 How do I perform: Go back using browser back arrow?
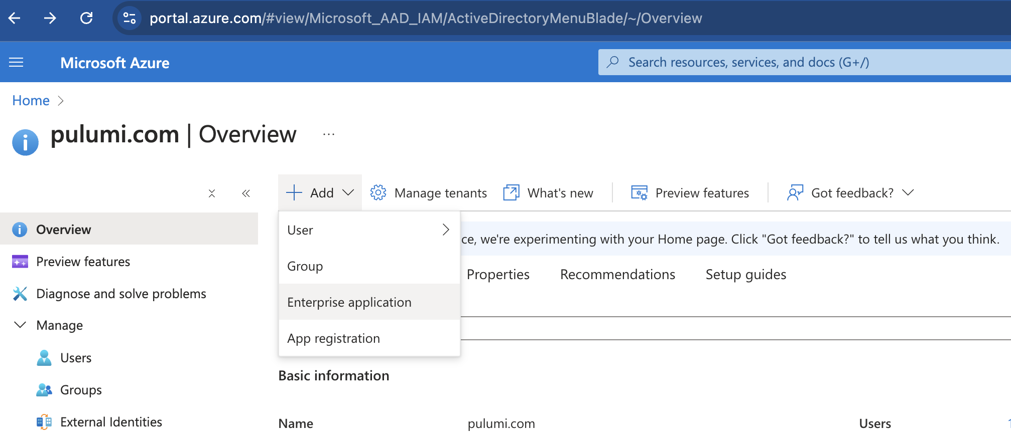click(x=15, y=19)
